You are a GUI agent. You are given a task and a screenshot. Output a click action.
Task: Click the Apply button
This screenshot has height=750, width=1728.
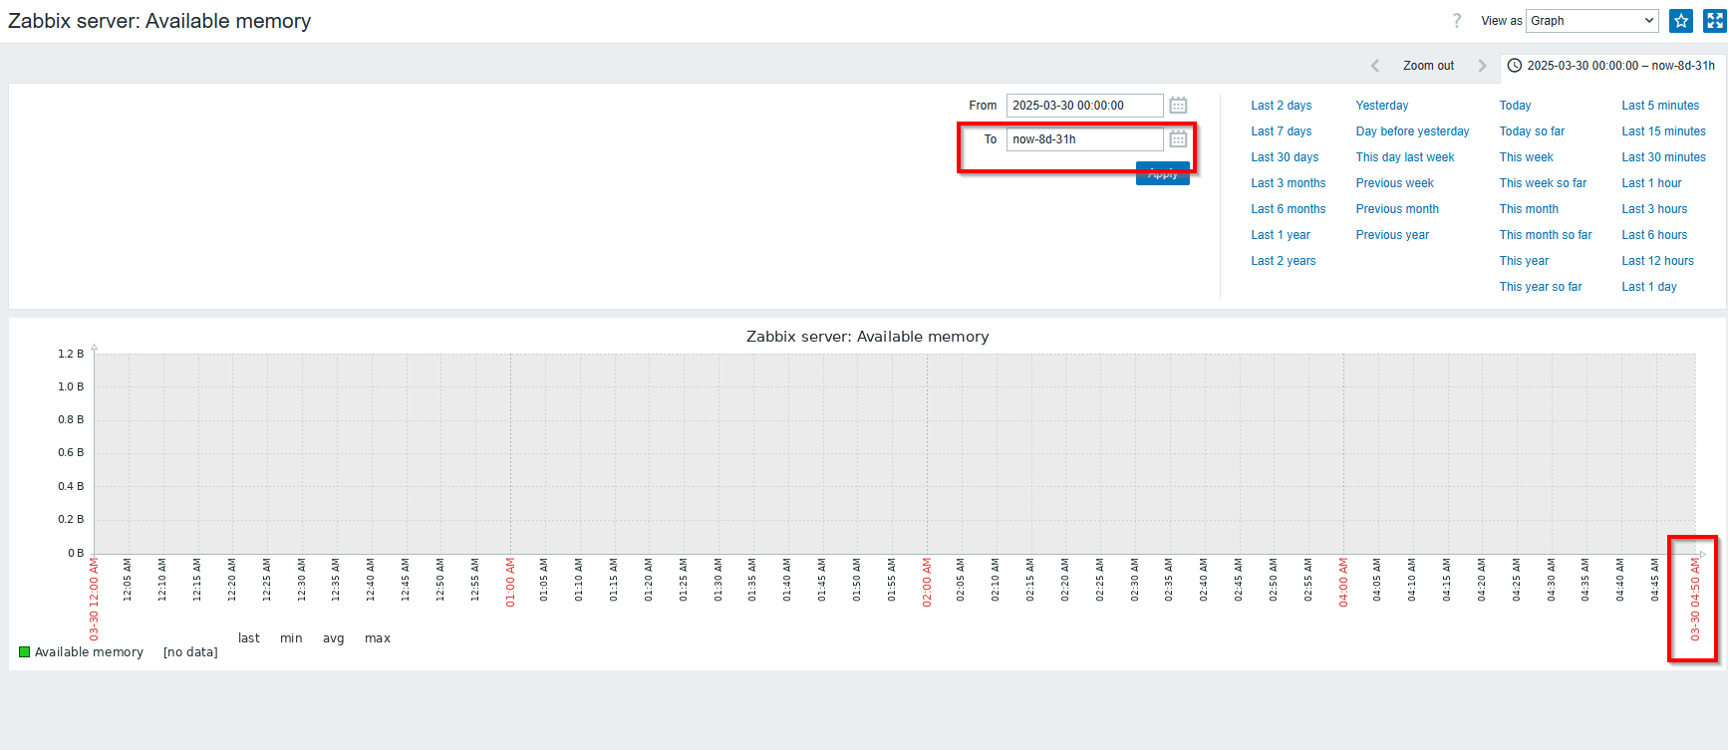[1163, 173]
